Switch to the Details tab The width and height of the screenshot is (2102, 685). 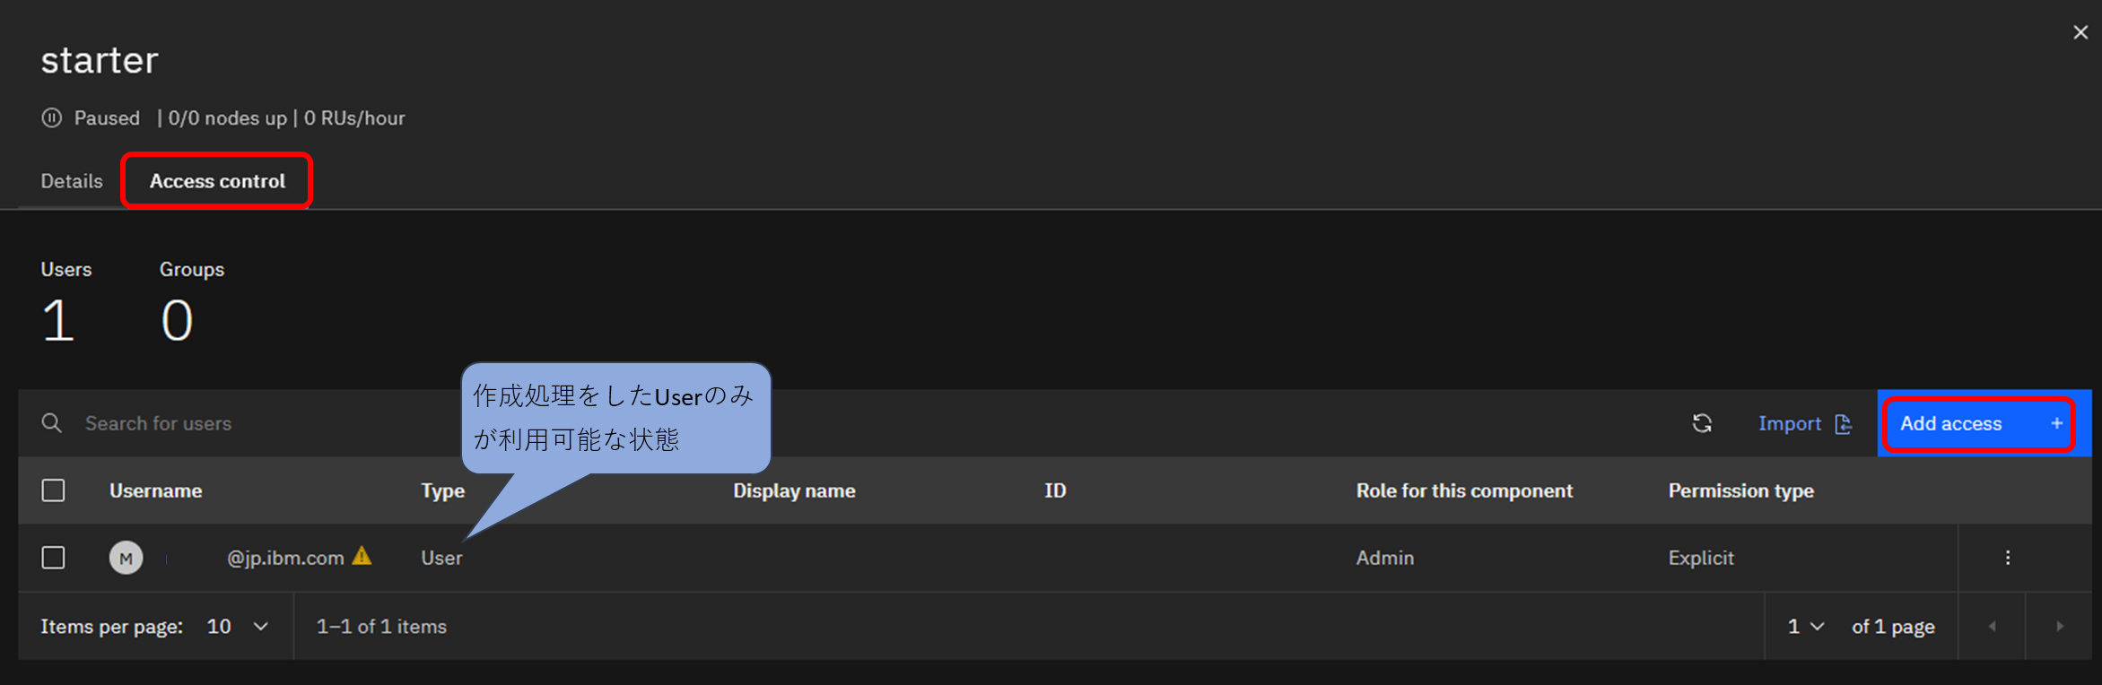(x=72, y=181)
